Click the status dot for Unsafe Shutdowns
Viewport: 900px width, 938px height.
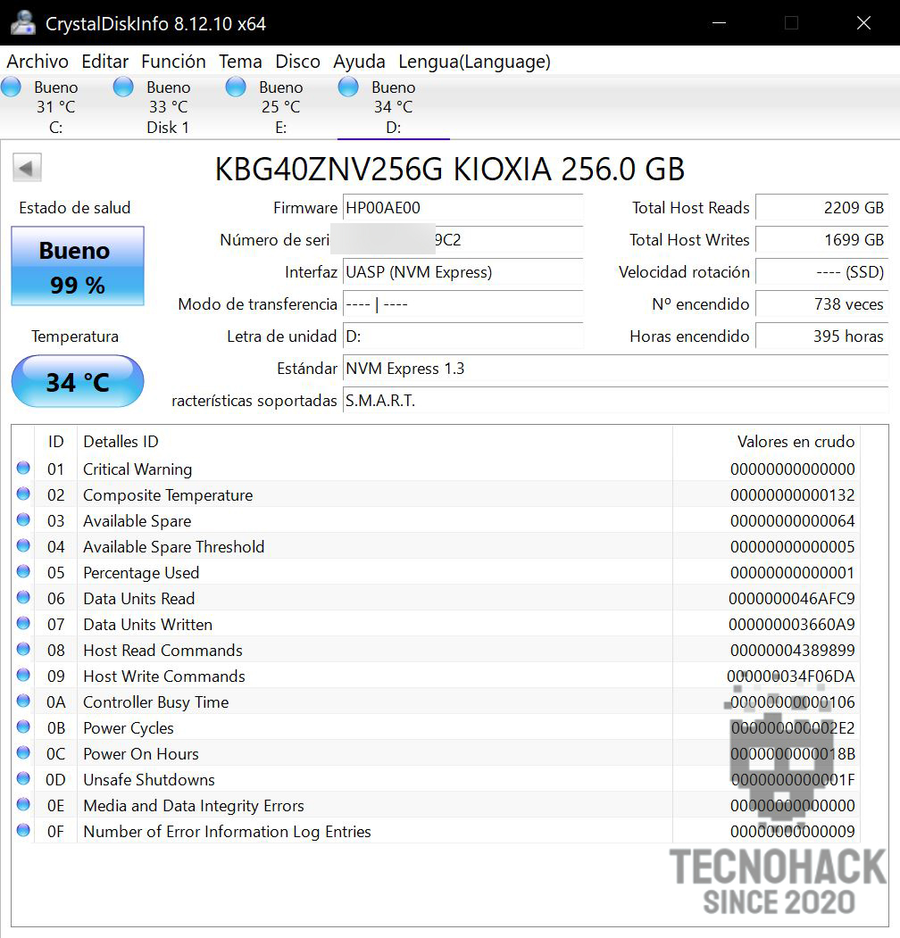23,779
